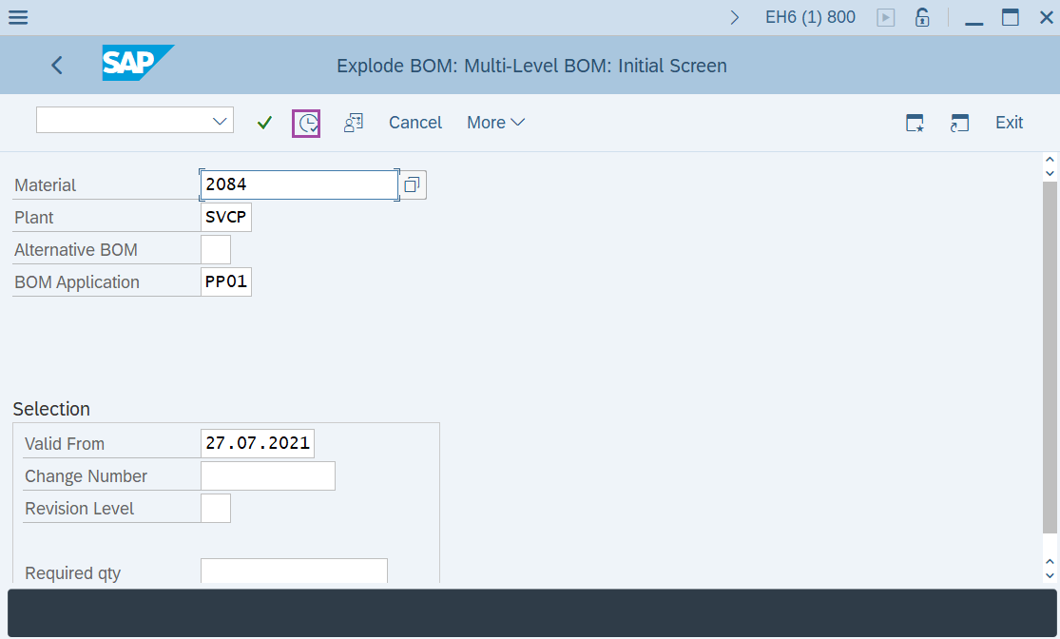Open possible entries for Material field
Viewport: 1060px width, 639px height.
click(412, 184)
